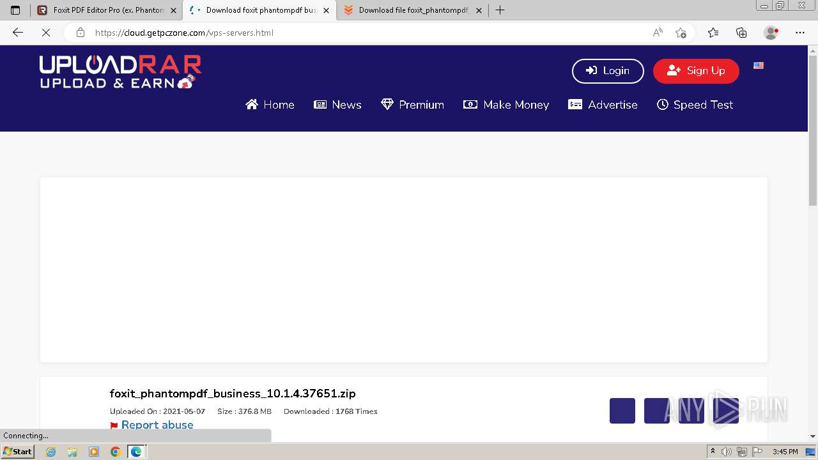Stop loading the page
This screenshot has height=460, width=818.
46,33
